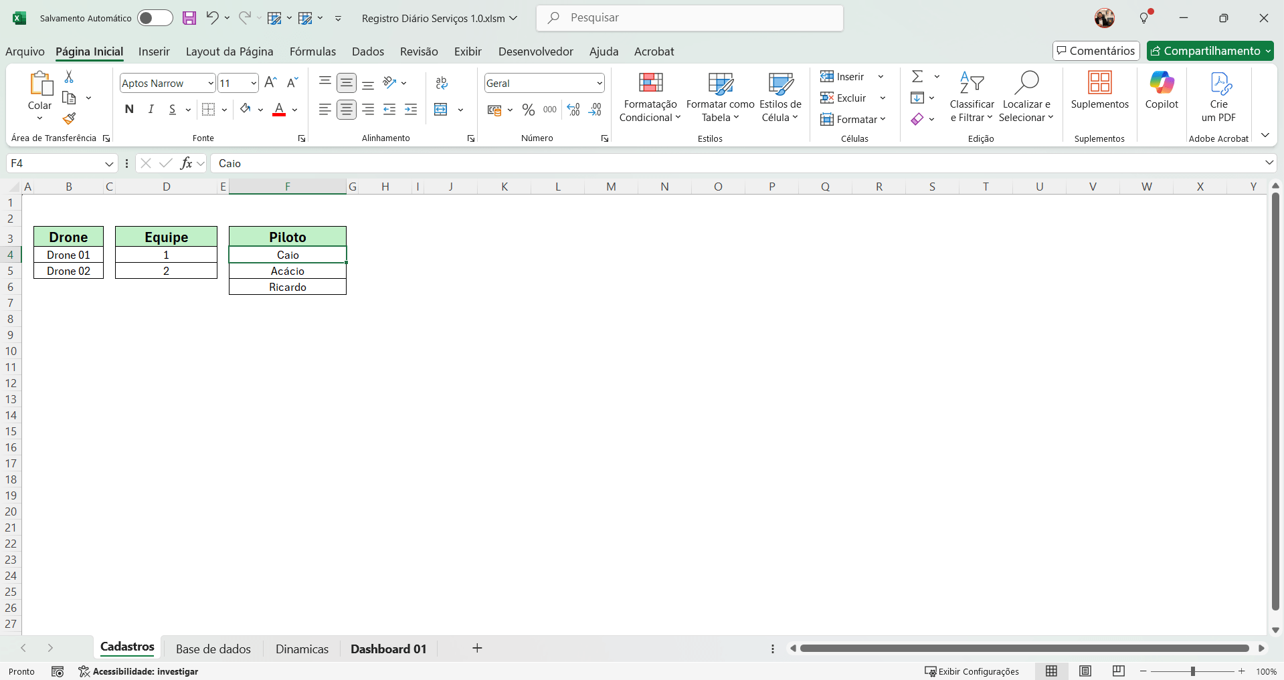Click Inserir cells button

pyautogui.click(x=843, y=76)
